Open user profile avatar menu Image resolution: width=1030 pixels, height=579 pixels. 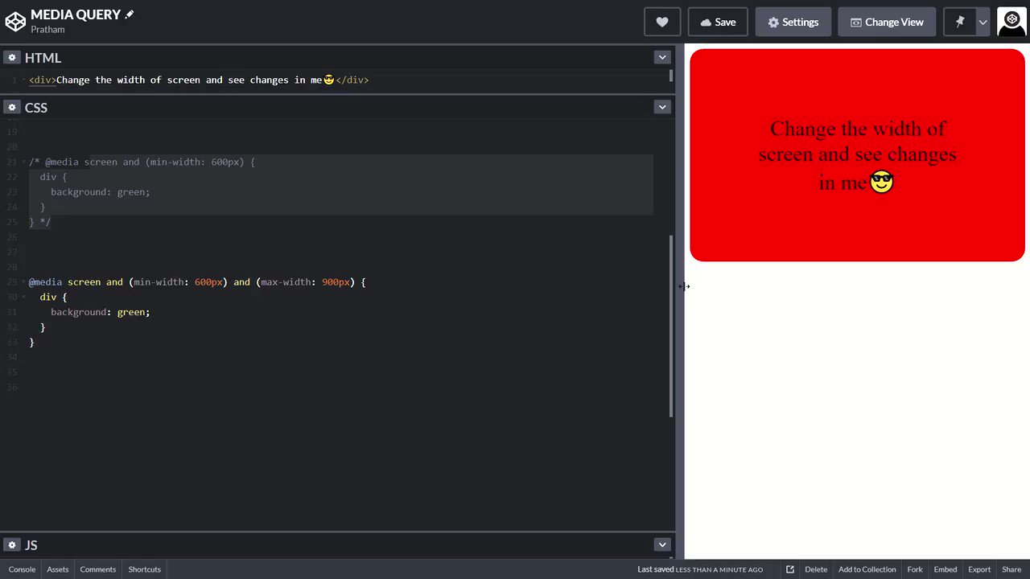pos(1011,22)
